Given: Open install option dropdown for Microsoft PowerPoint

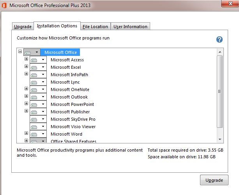Looking at the screenshot, I should (38, 104).
